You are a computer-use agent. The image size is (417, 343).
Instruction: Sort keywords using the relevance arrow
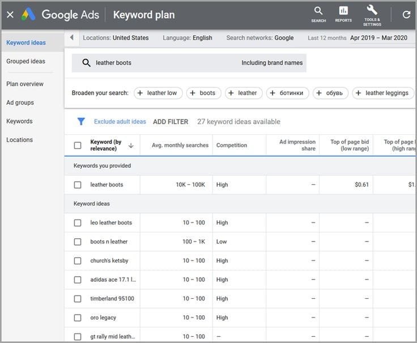[x=131, y=145]
